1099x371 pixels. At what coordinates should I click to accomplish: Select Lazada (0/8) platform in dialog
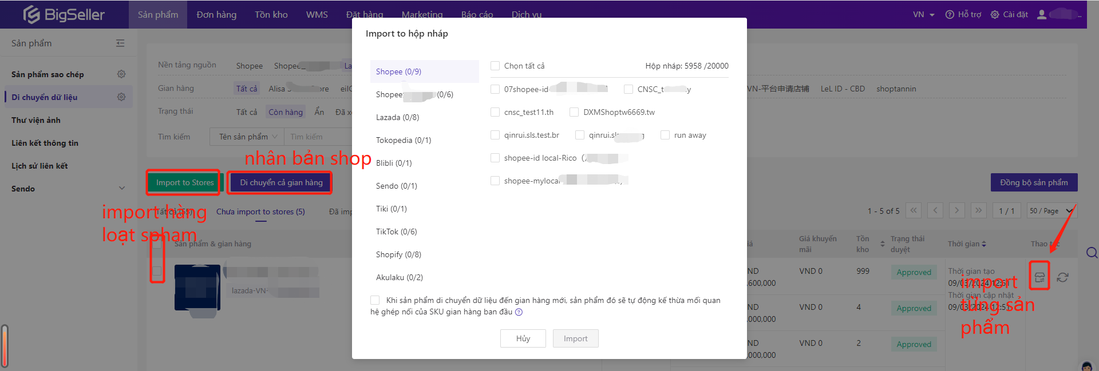397,117
